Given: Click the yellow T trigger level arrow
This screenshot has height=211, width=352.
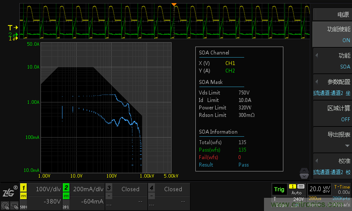Looking at the screenshot, I should [x=13, y=28].
